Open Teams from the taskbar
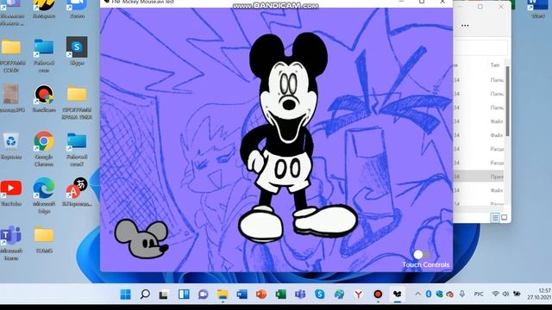 [x=300, y=294]
